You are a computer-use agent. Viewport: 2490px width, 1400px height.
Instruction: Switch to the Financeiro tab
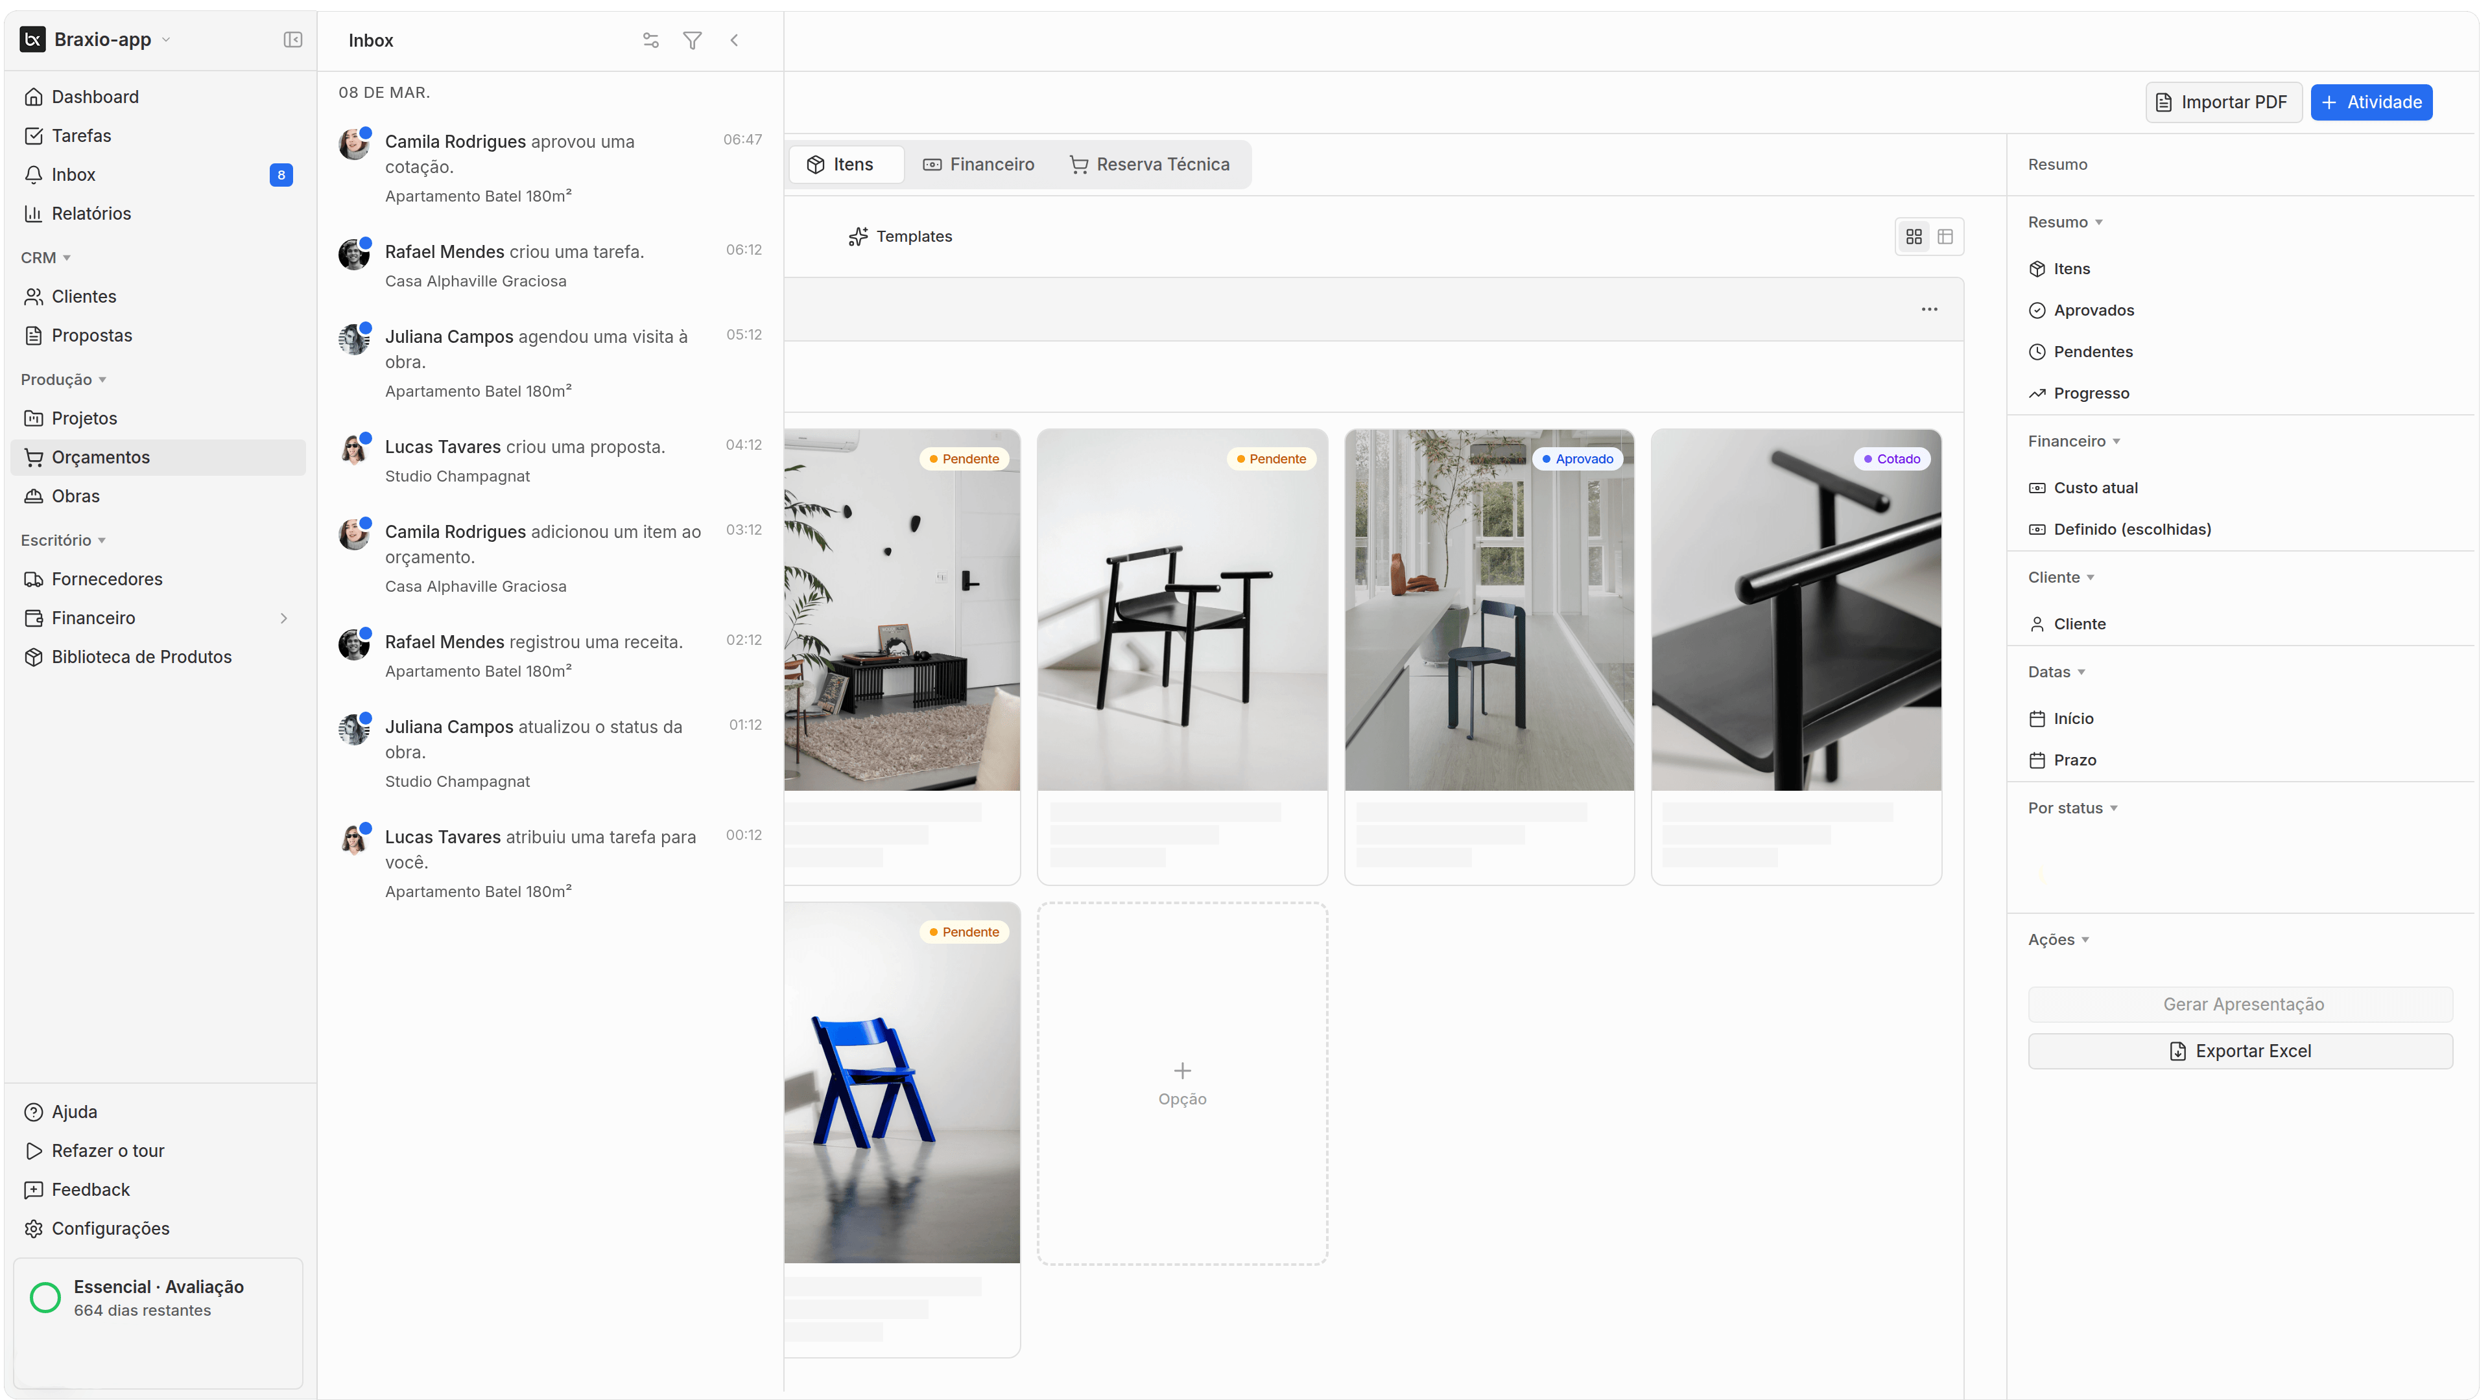coord(978,164)
